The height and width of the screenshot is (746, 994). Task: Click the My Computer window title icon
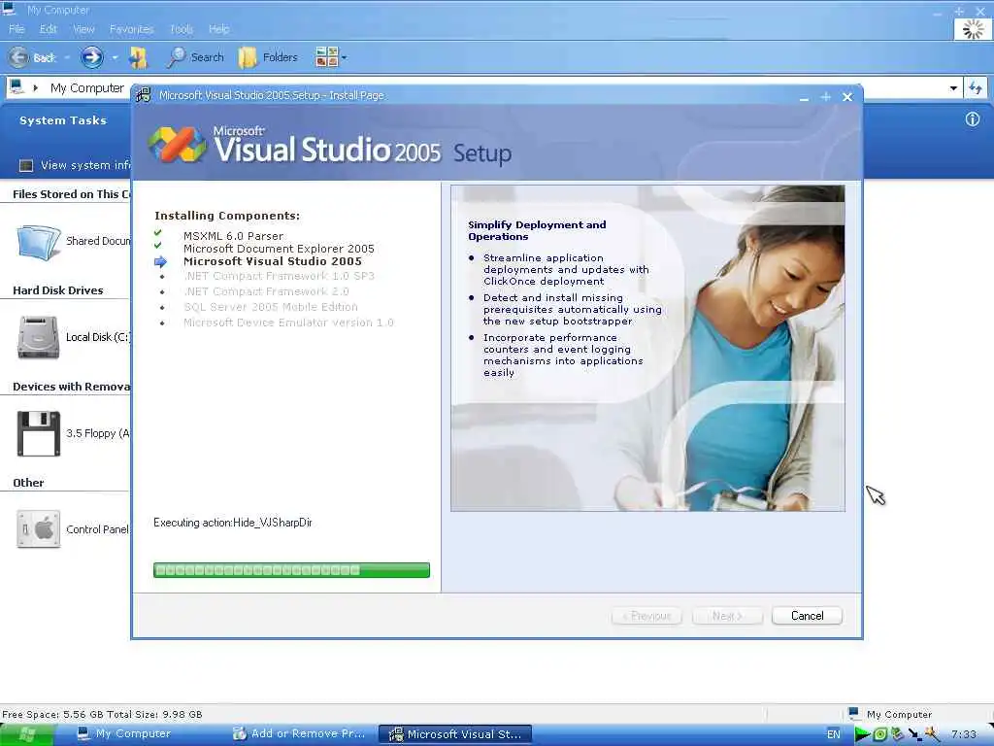click(9, 9)
